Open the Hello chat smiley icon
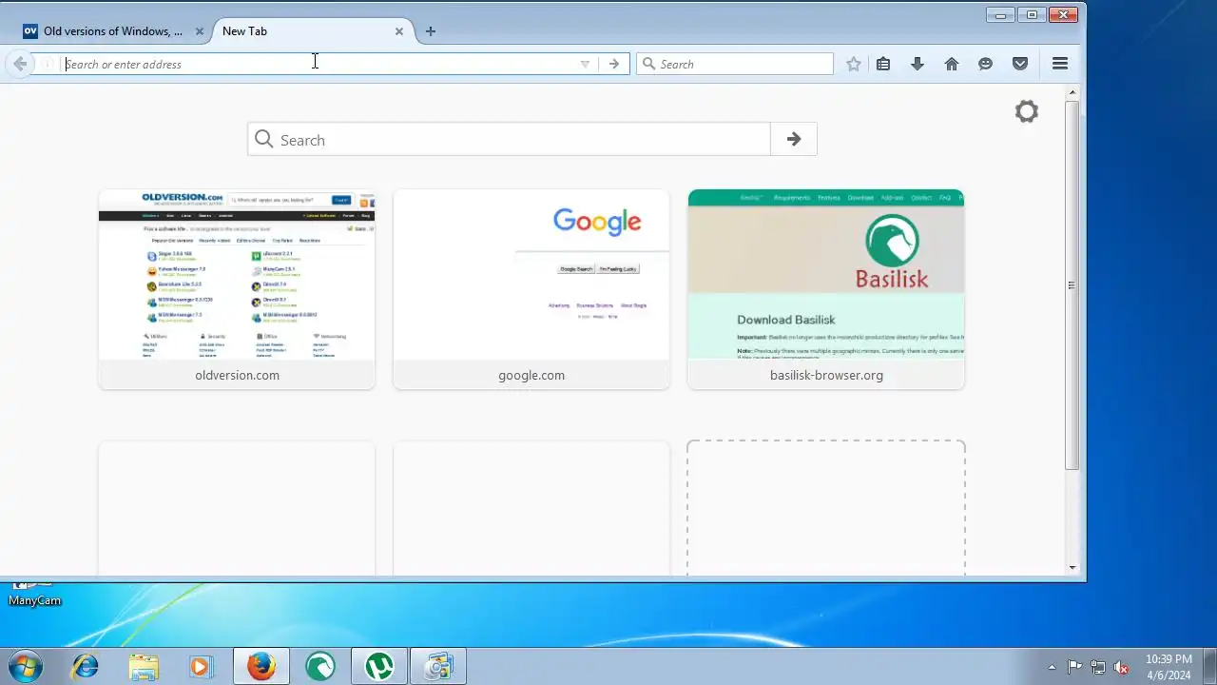This screenshot has width=1217, height=685. click(986, 64)
